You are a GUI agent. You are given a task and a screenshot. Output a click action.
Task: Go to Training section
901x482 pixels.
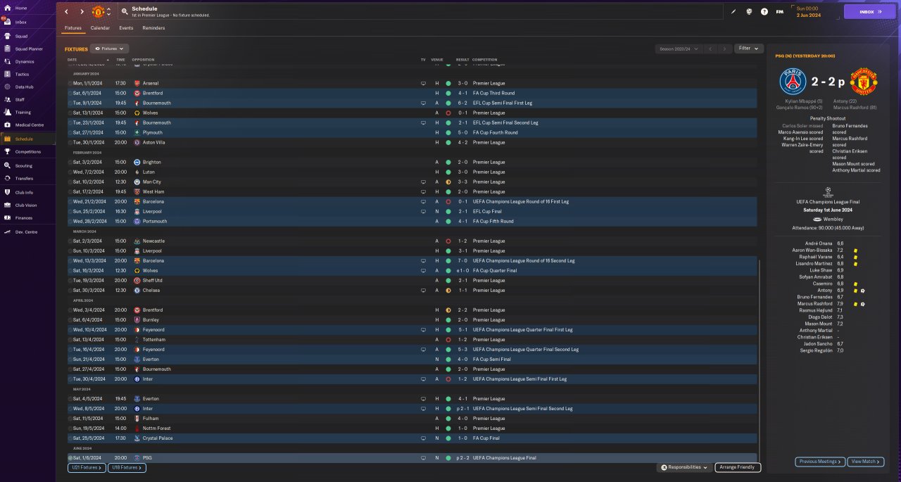tap(23, 112)
